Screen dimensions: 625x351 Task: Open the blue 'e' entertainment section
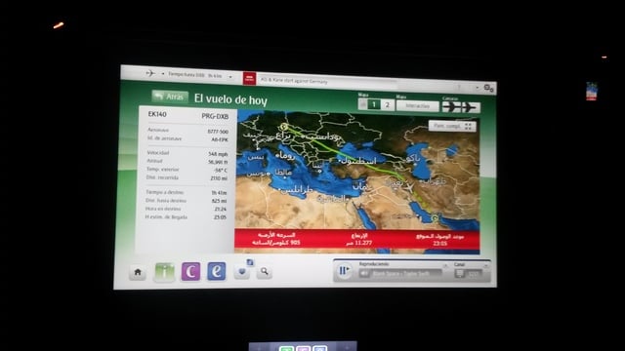(x=217, y=271)
